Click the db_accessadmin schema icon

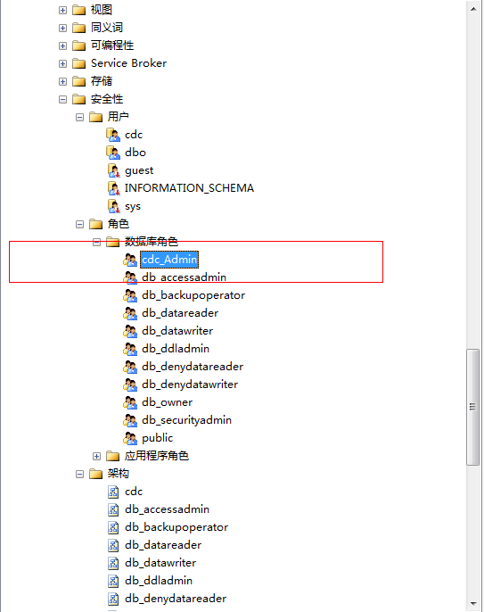tap(113, 509)
